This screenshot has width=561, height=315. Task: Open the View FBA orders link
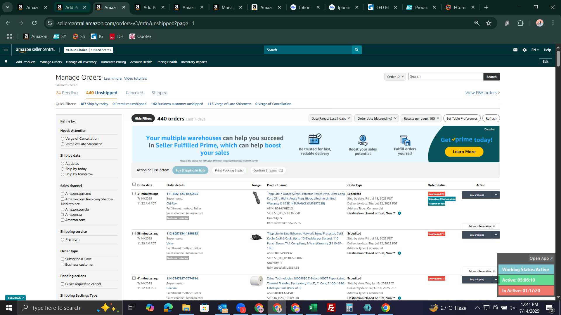[x=482, y=93]
